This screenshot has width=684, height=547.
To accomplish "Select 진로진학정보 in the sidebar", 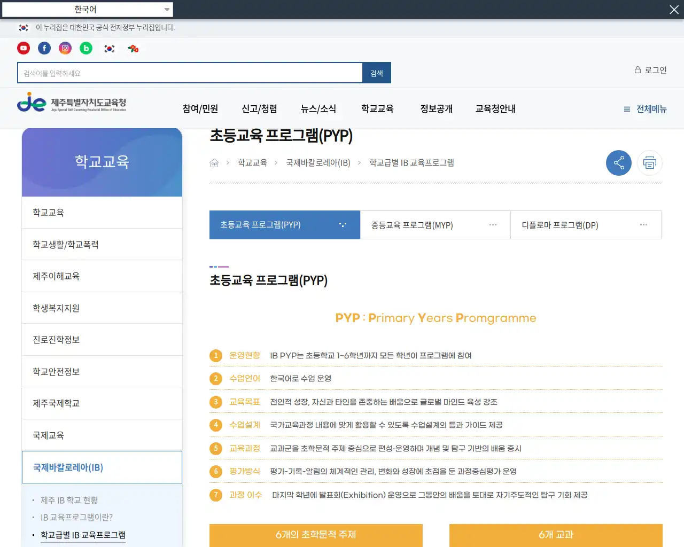I will 102,340.
